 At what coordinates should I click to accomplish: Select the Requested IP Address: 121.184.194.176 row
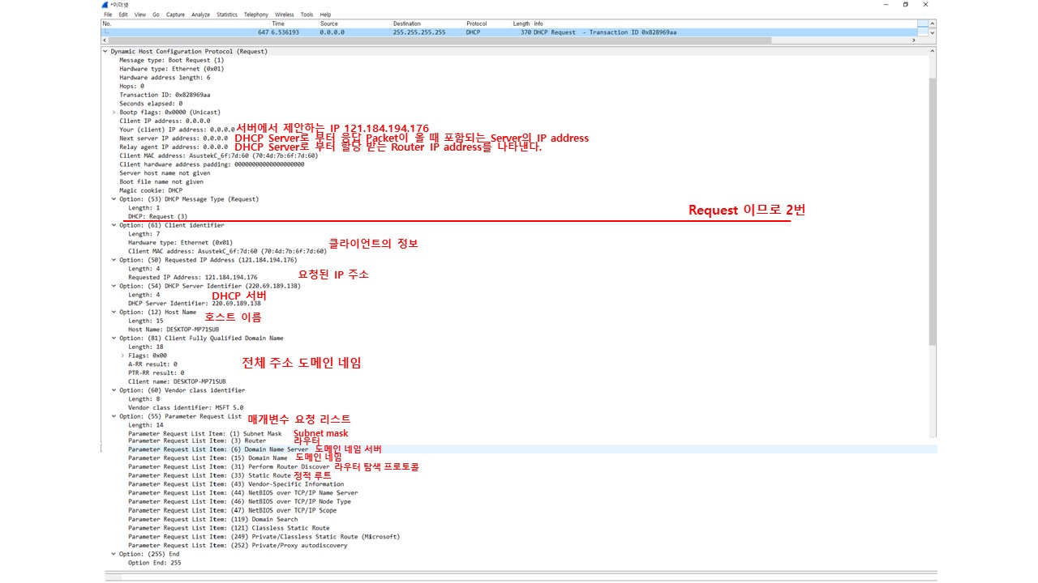[x=192, y=277]
